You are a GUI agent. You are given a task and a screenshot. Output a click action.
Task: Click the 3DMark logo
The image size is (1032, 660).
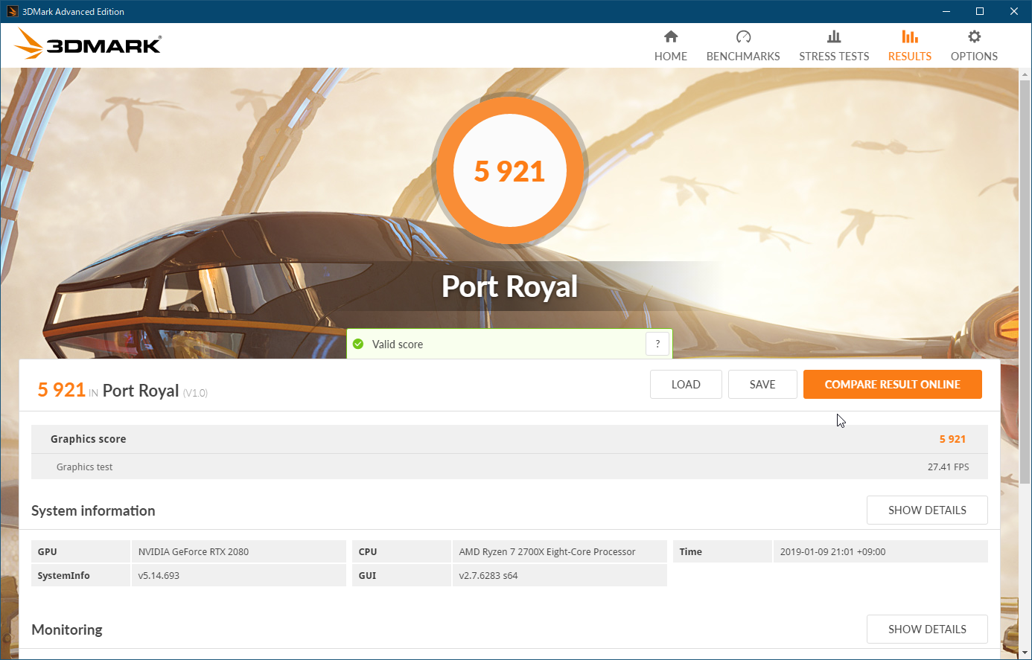87,44
